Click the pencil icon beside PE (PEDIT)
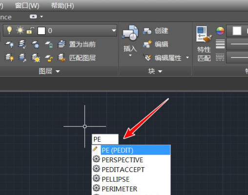Screen dimensions: 248x195 tap(95, 149)
